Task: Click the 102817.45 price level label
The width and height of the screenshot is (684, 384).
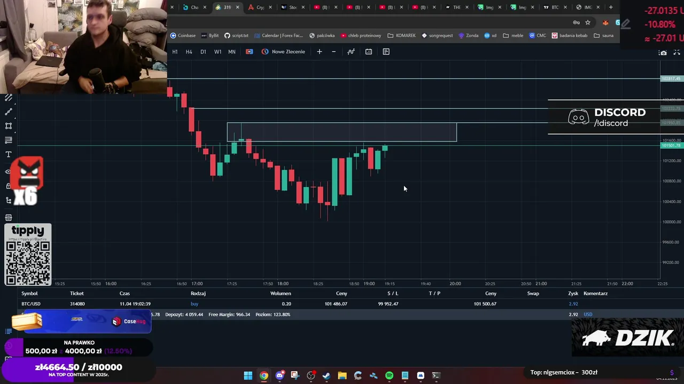Action: tap(671, 79)
